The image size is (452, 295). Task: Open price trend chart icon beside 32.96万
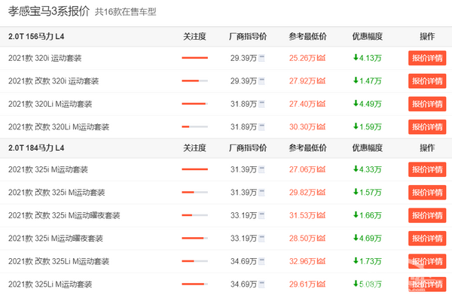321,261
